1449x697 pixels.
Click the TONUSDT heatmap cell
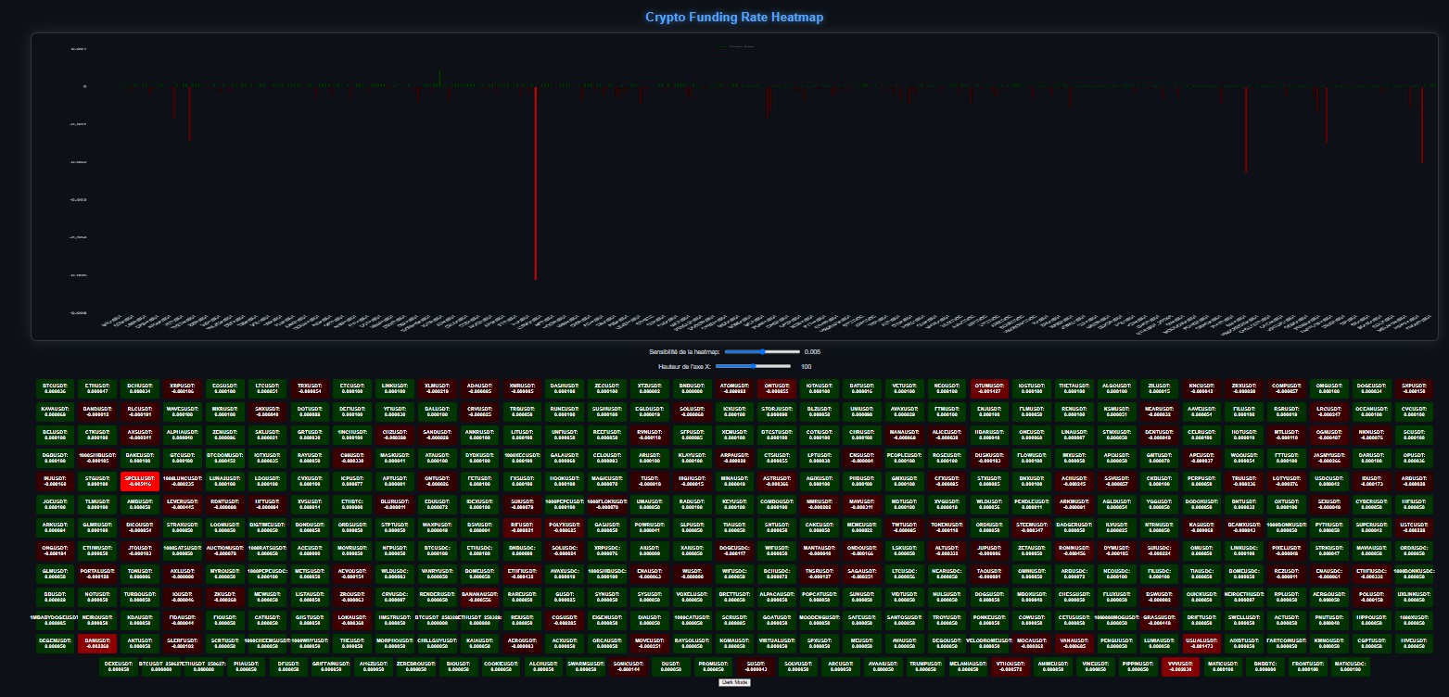(x=139, y=573)
